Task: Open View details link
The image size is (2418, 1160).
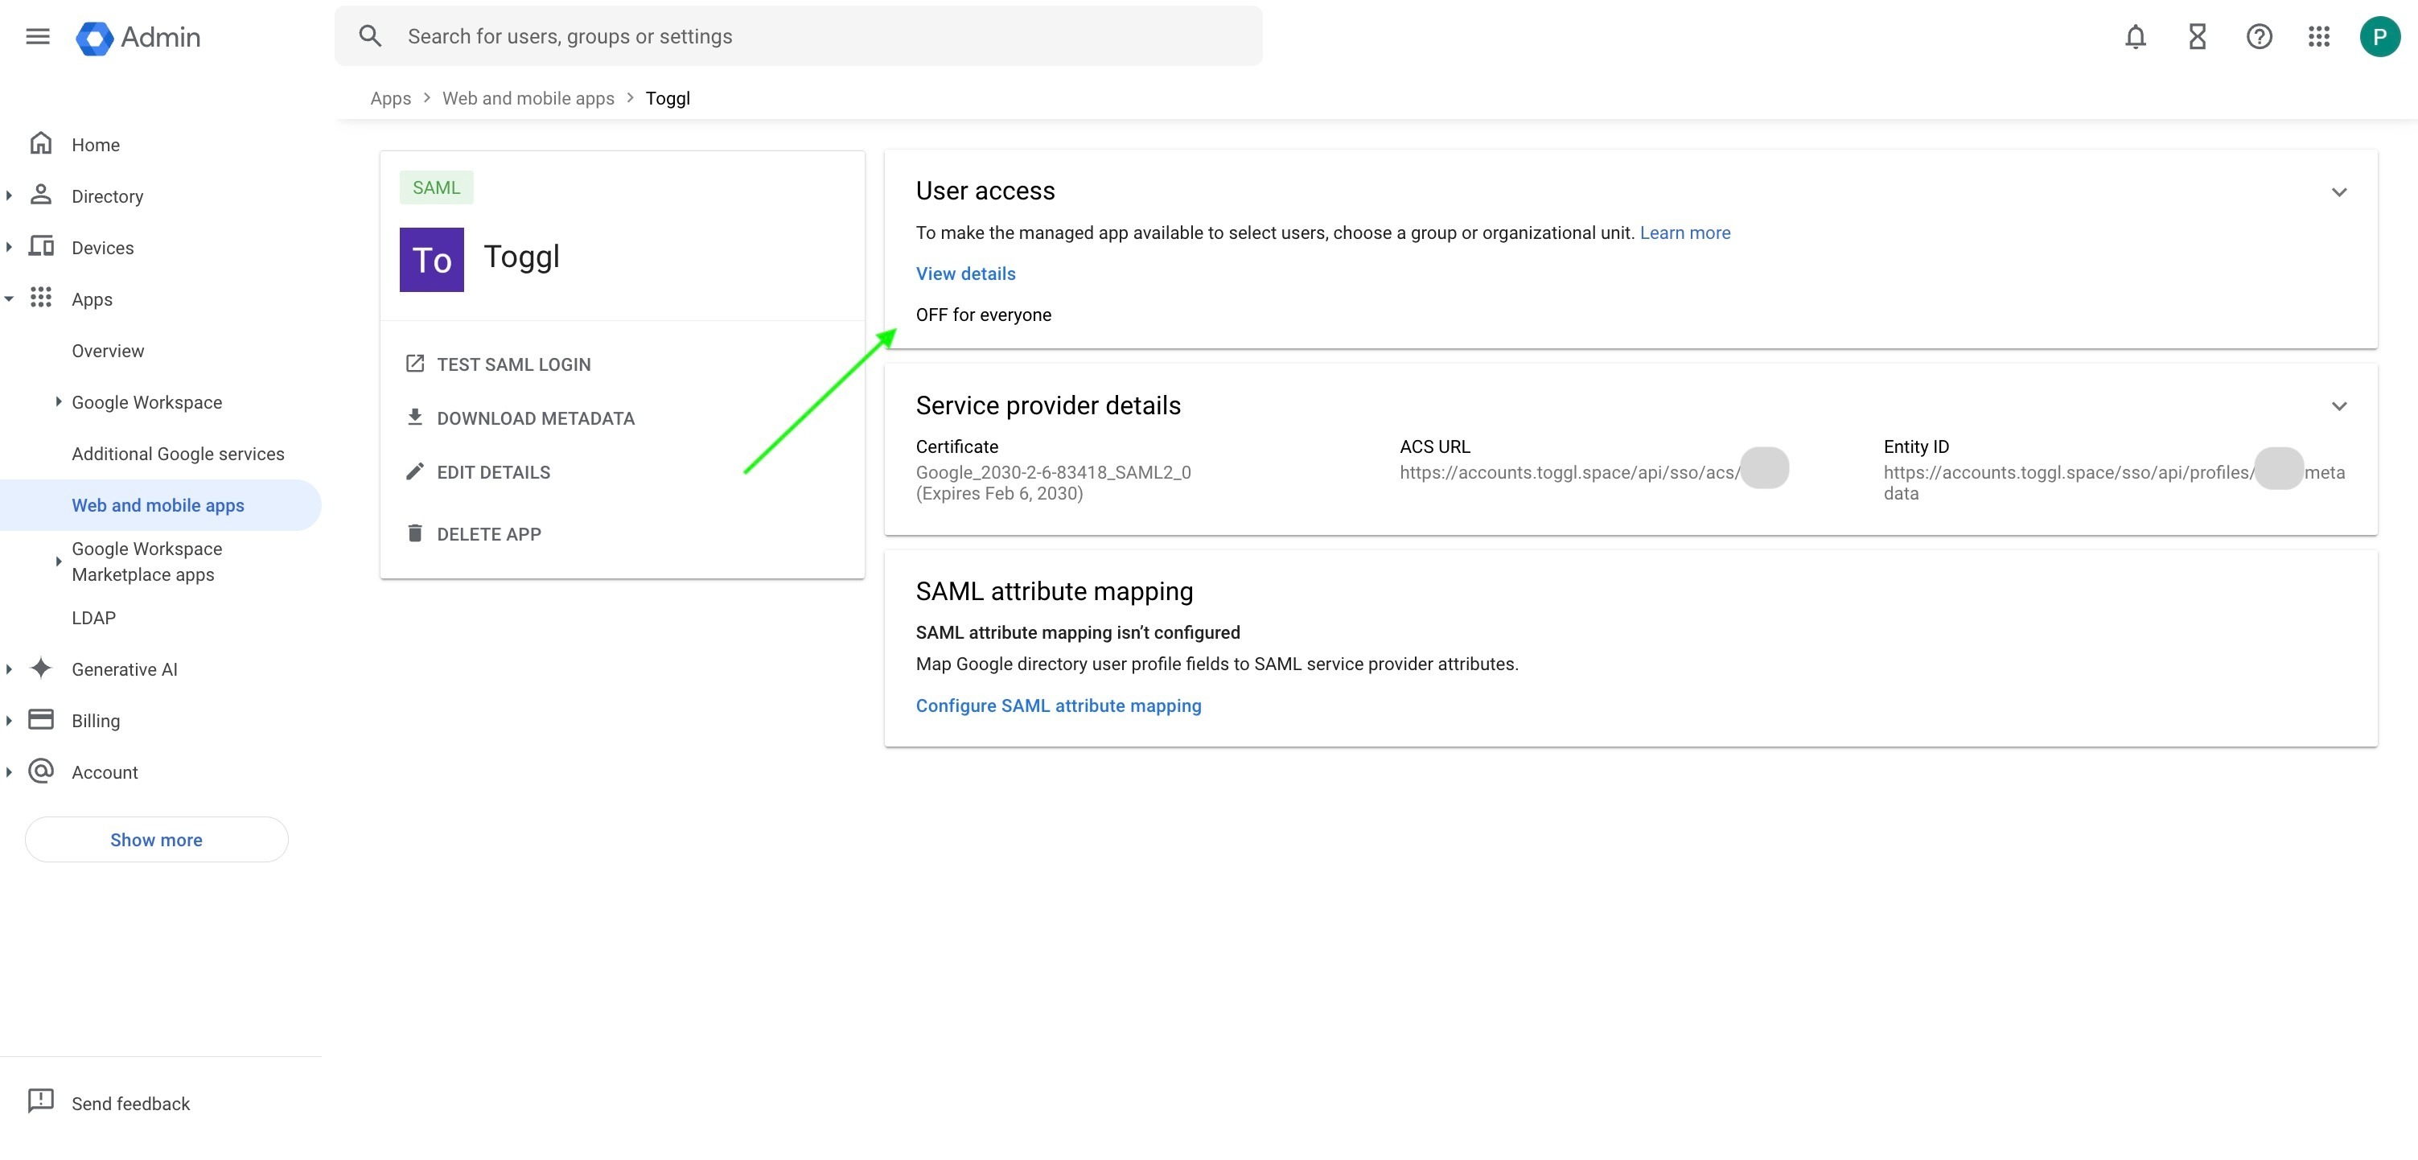Action: (965, 274)
